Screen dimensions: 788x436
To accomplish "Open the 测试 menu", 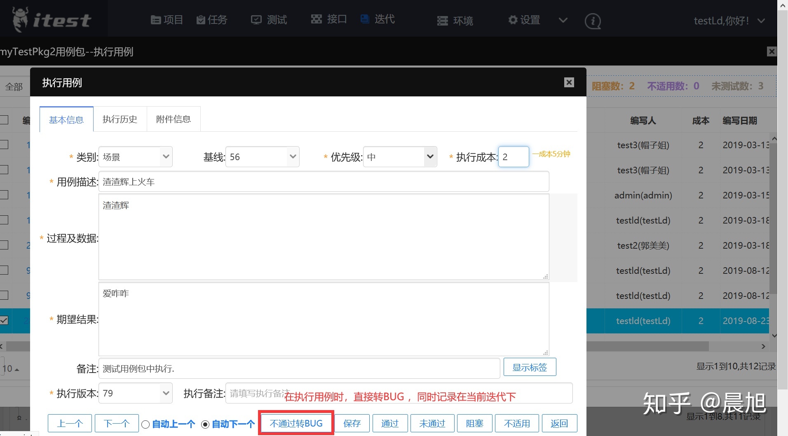I will [x=269, y=19].
